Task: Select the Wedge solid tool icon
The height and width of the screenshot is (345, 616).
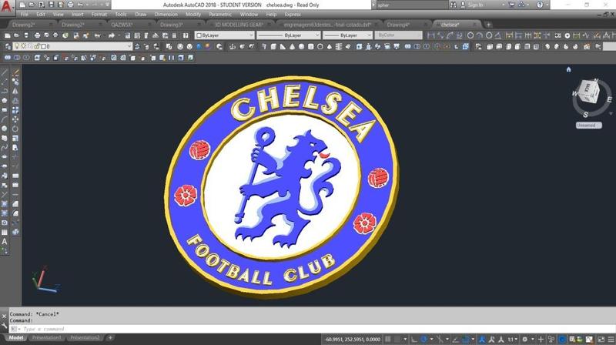Action: click(283, 46)
